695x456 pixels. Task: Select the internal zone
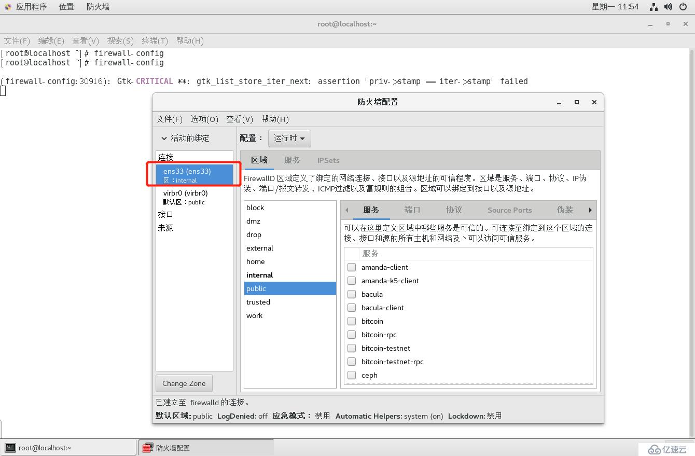pyautogui.click(x=290, y=275)
